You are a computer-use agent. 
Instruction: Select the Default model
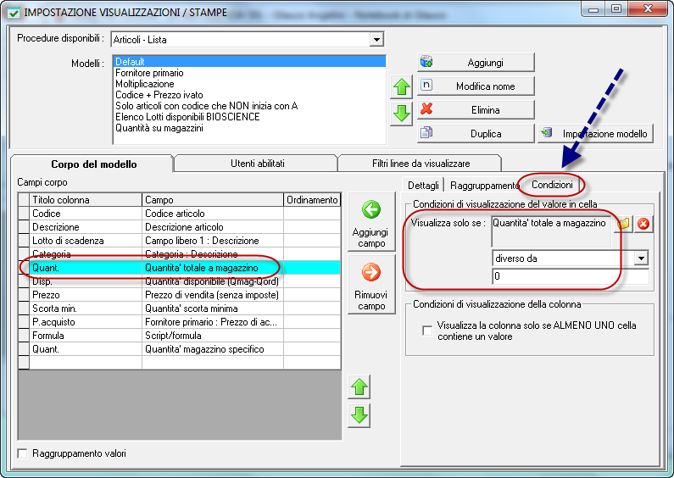[x=249, y=62]
